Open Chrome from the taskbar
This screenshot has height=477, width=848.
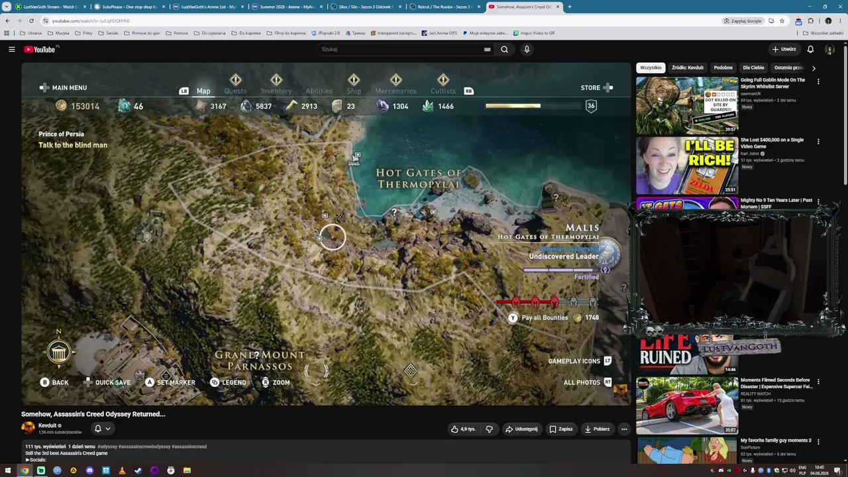pyautogui.click(x=25, y=470)
